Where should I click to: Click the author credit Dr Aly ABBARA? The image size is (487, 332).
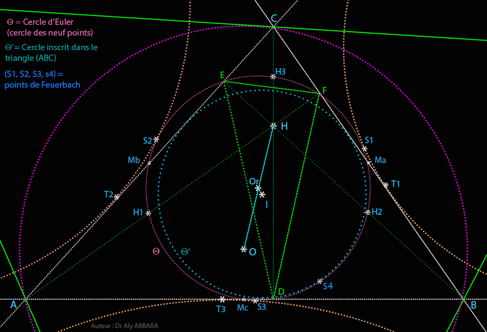click(125, 326)
